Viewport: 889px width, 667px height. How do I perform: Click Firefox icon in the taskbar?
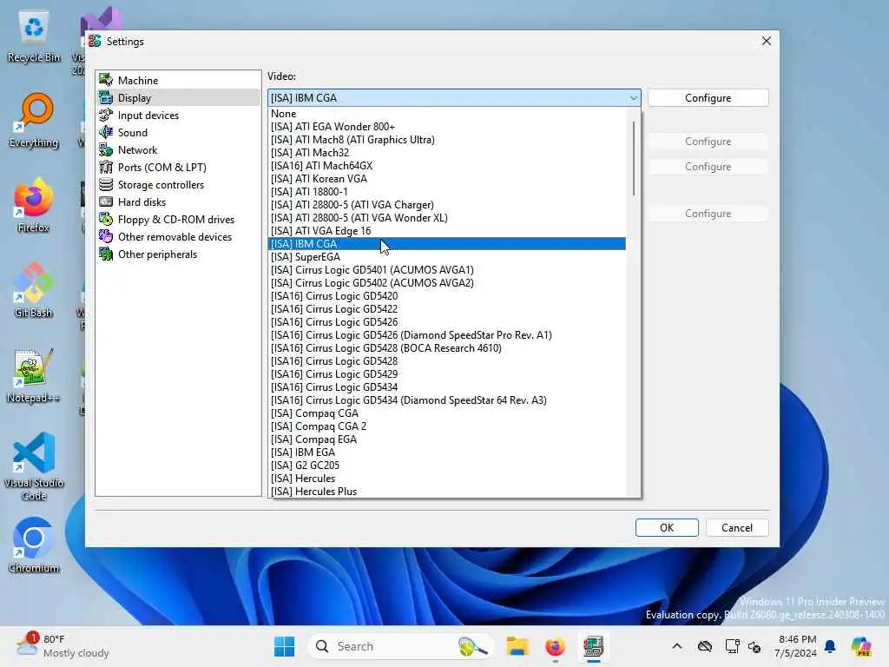tap(555, 646)
